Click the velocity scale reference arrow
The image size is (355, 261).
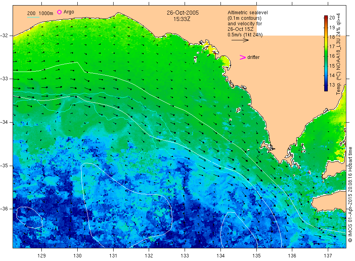[x=240, y=40]
